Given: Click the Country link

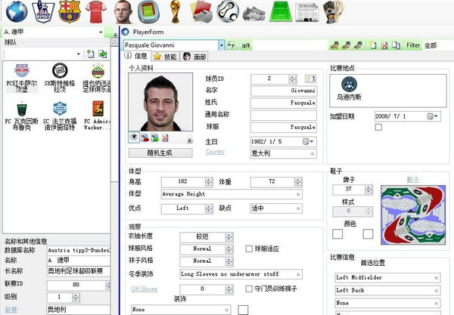Looking at the screenshot, I should [215, 152].
